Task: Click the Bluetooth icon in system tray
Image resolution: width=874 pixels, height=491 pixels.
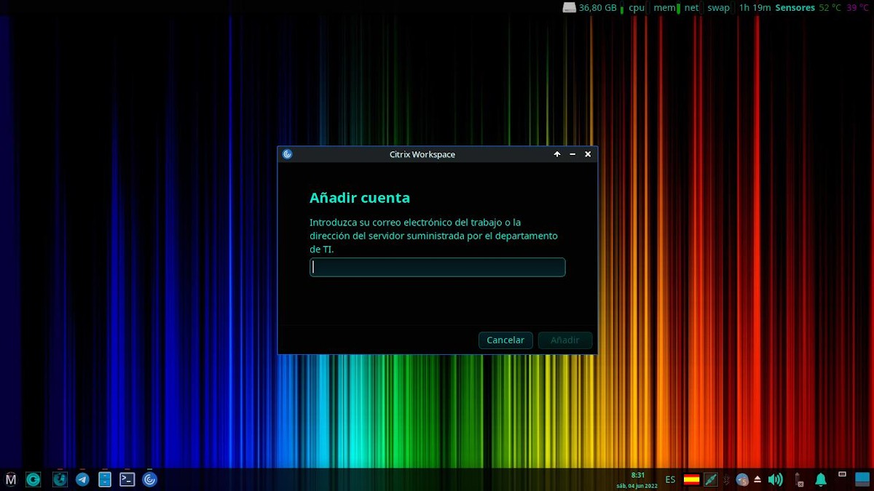Action: [x=725, y=479]
